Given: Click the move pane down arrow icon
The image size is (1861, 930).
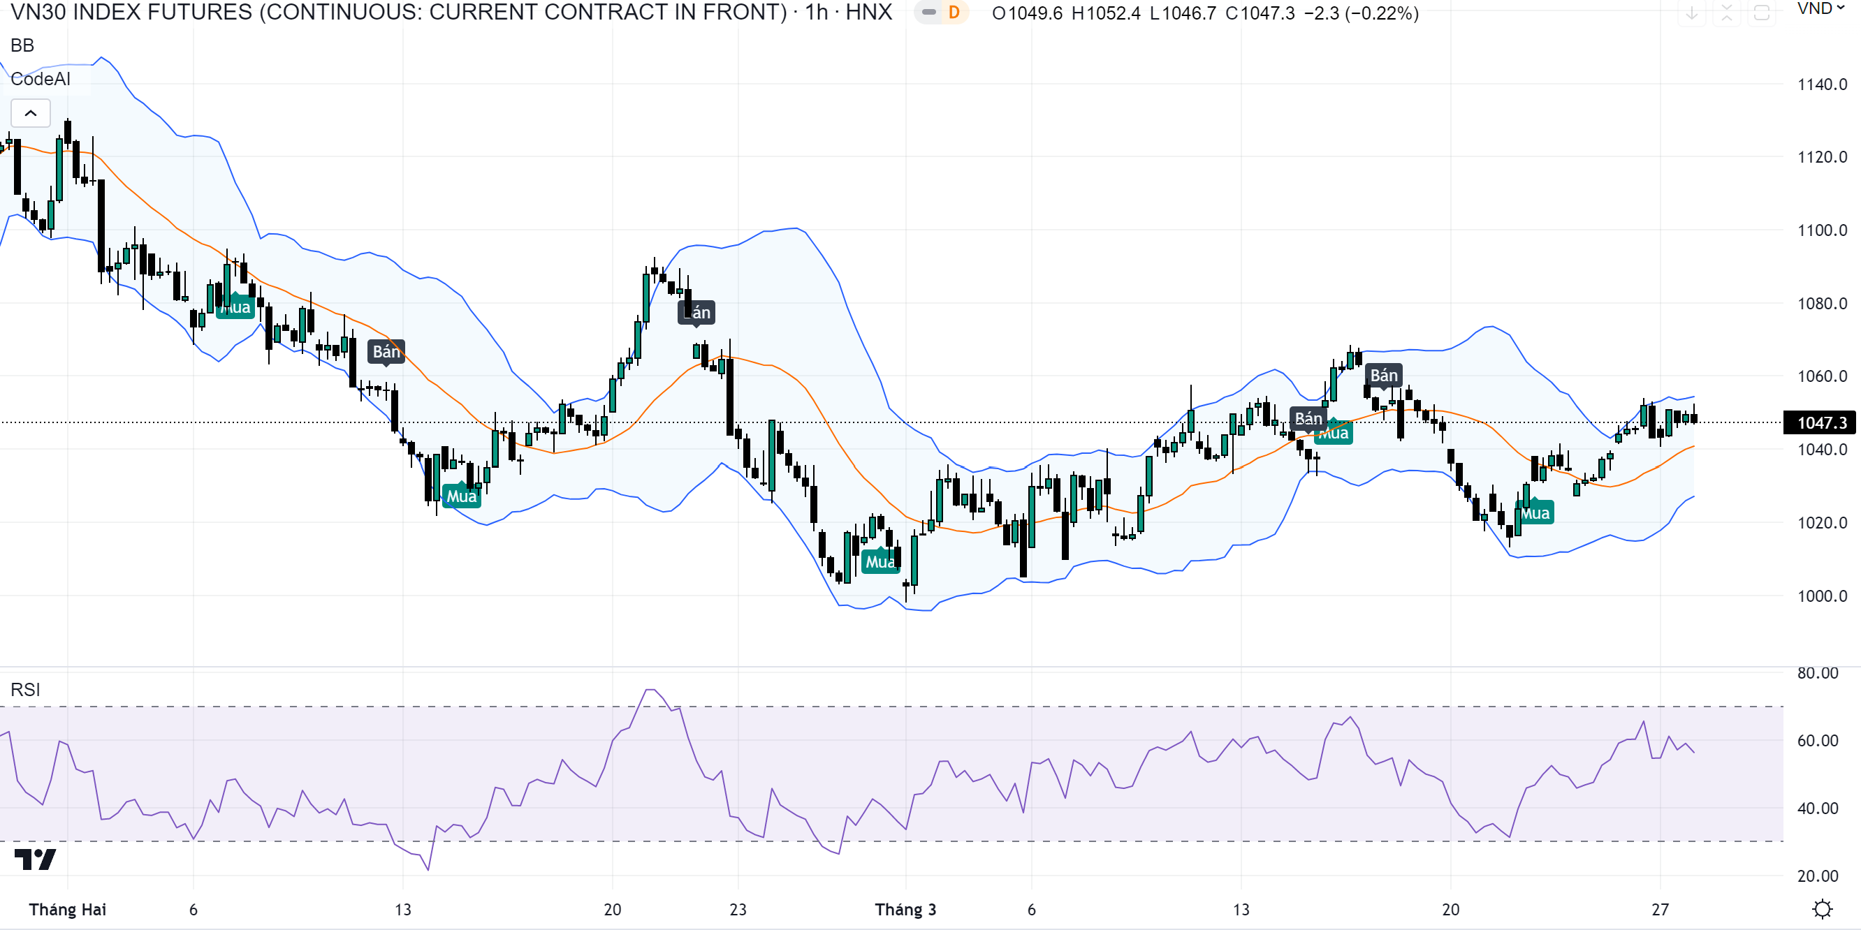Looking at the screenshot, I should tap(1691, 13).
